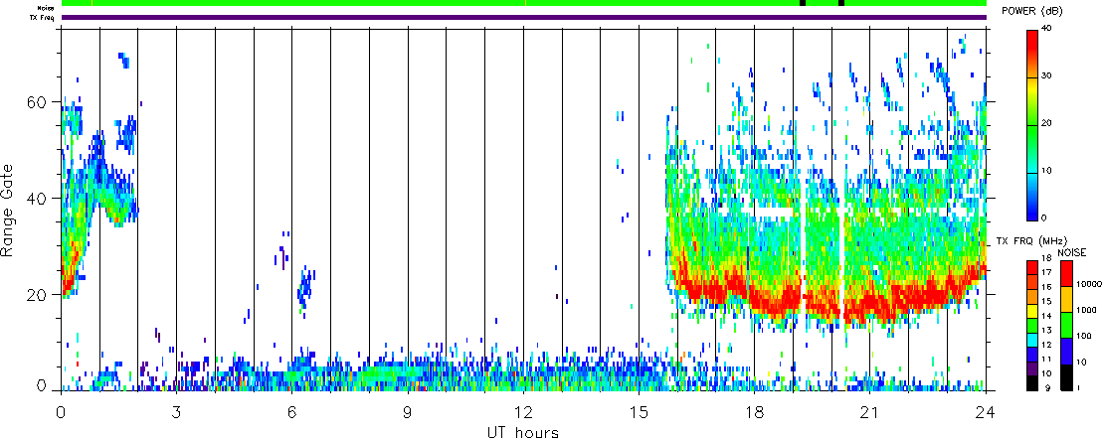Image resolution: width=1102 pixels, height=438 pixels.
Task: Click the 'UT hours' x-axis title
Action: click(x=523, y=431)
